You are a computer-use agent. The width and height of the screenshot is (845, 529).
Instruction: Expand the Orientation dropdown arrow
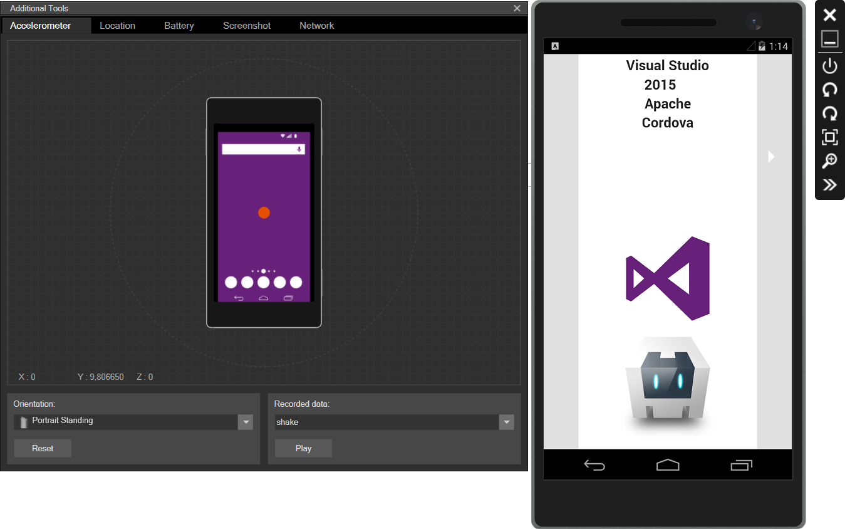tap(246, 422)
